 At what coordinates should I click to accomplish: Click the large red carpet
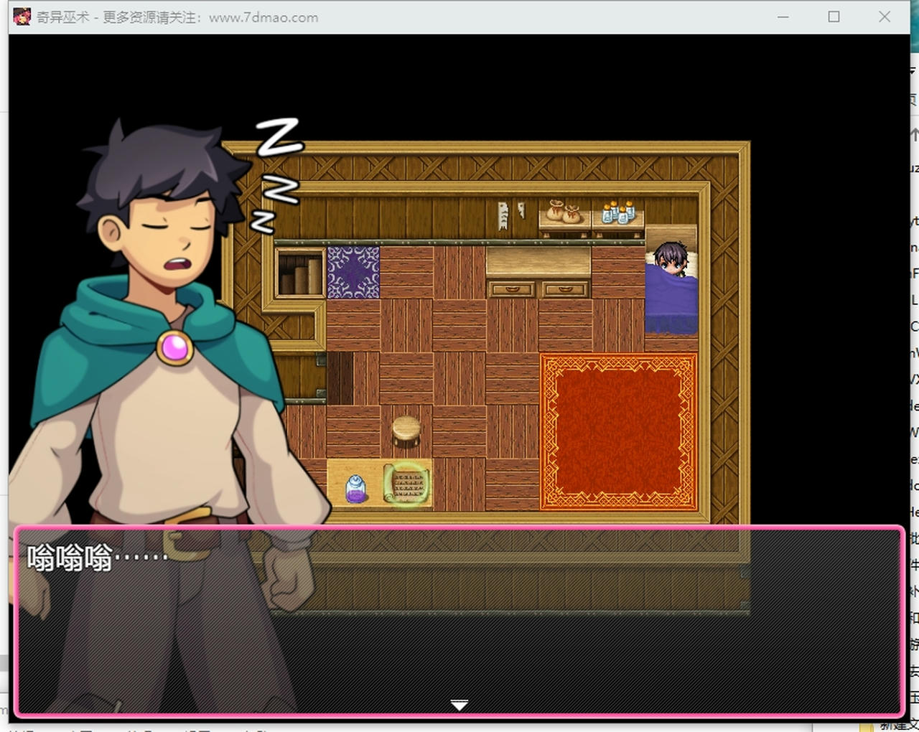click(618, 432)
